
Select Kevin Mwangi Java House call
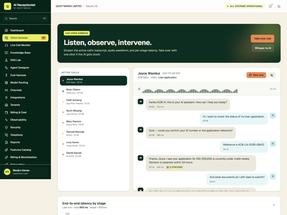coord(94,112)
